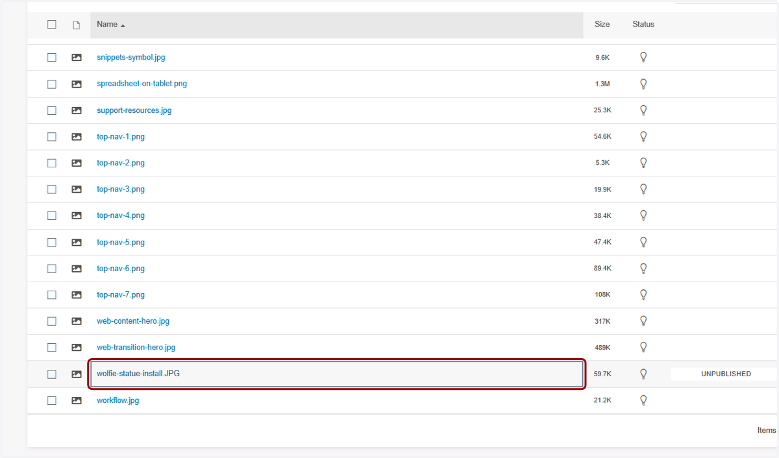Viewport: 779px width, 458px height.
Task: Open the top-nav-1.png file link
Action: point(121,137)
